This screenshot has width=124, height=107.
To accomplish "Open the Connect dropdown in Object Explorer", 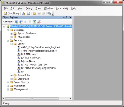I will 8,22.
